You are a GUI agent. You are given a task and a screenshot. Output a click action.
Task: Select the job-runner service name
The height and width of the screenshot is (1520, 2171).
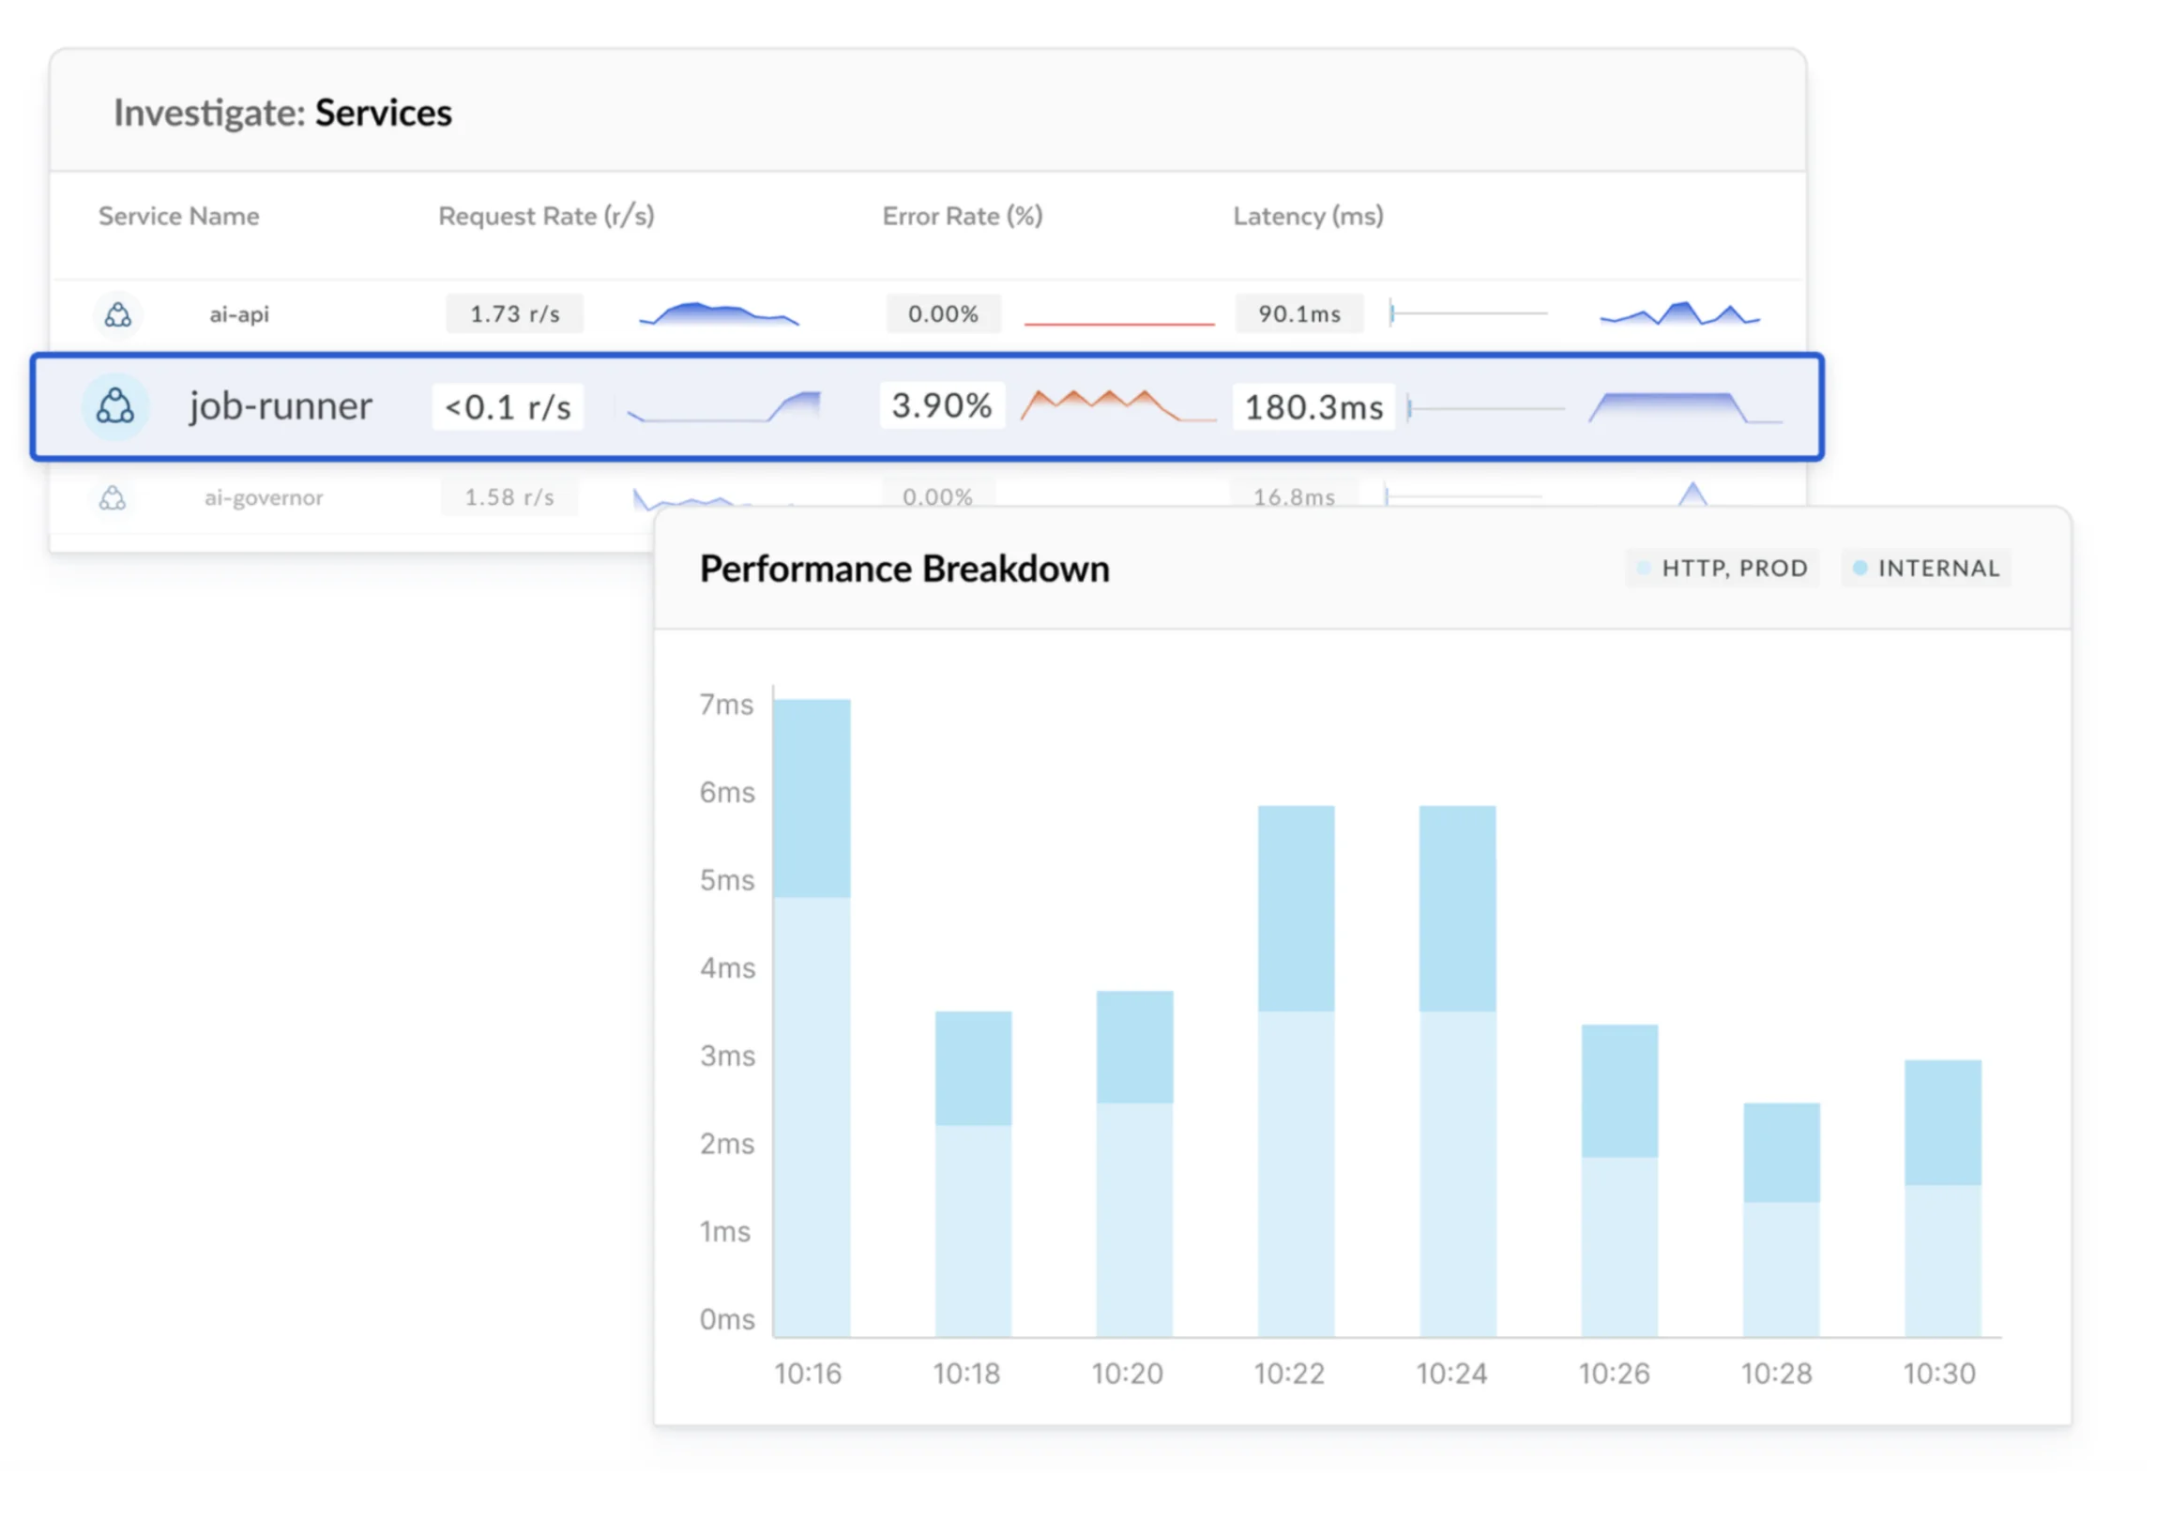tap(281, 405)
